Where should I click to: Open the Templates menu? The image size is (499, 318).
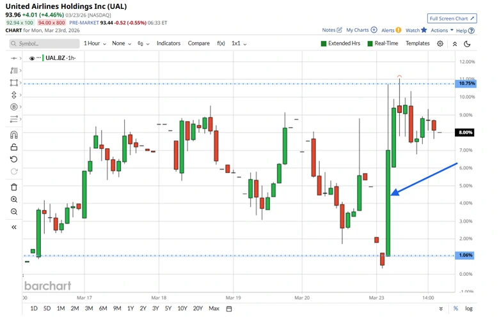click(418, 43)
